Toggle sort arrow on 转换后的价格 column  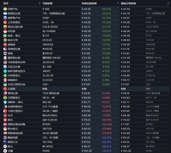(118, 3)
